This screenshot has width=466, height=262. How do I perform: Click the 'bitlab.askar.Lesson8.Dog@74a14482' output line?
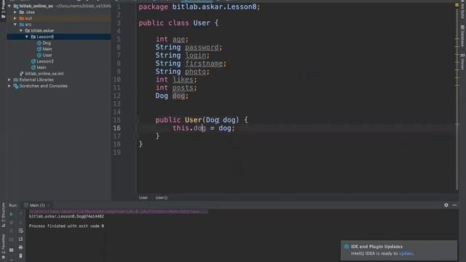(x=66, y=216)
